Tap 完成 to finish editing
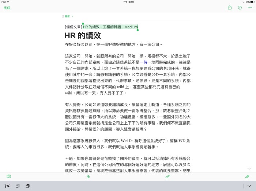 click(x=7, y=7)
